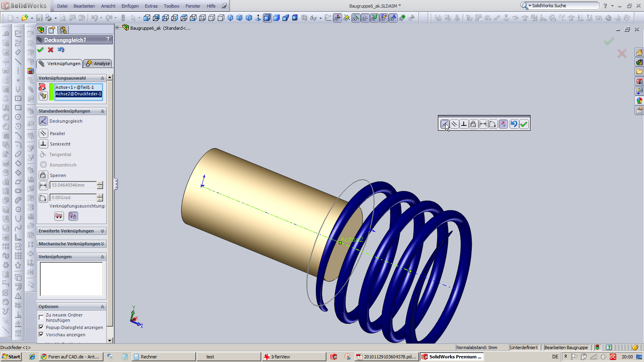Open the ConfigurationManager tab icon
Viewport: 644px width, 362px height.
click(63, 30)
